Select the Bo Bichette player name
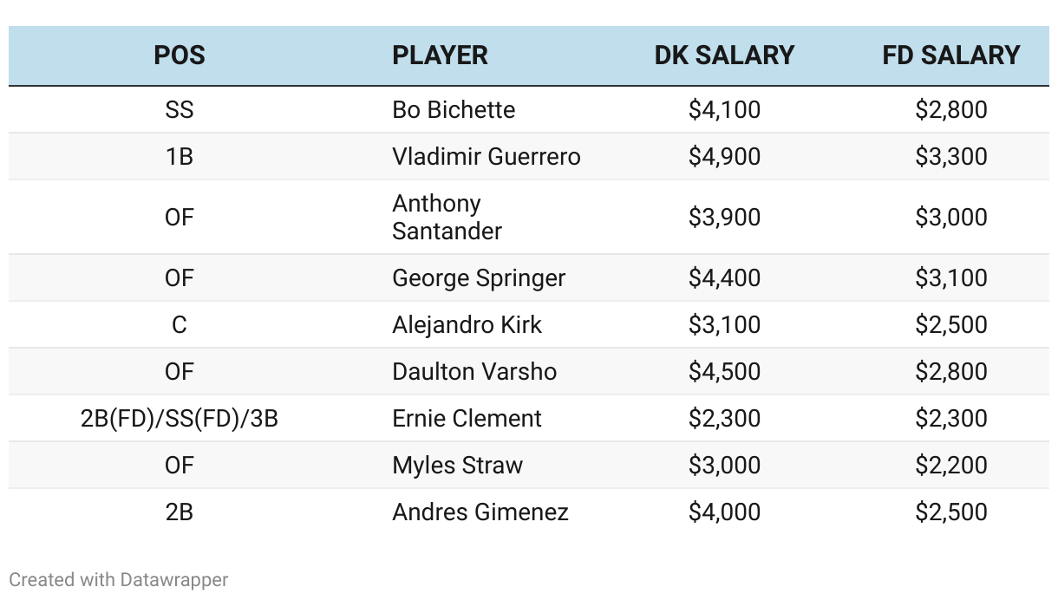 pyautogui.click(x=454, y=110)
